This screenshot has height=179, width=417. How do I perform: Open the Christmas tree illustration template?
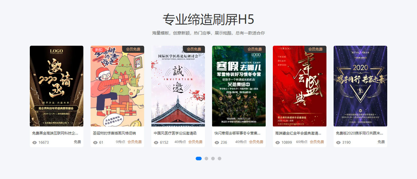click(117, 86)
